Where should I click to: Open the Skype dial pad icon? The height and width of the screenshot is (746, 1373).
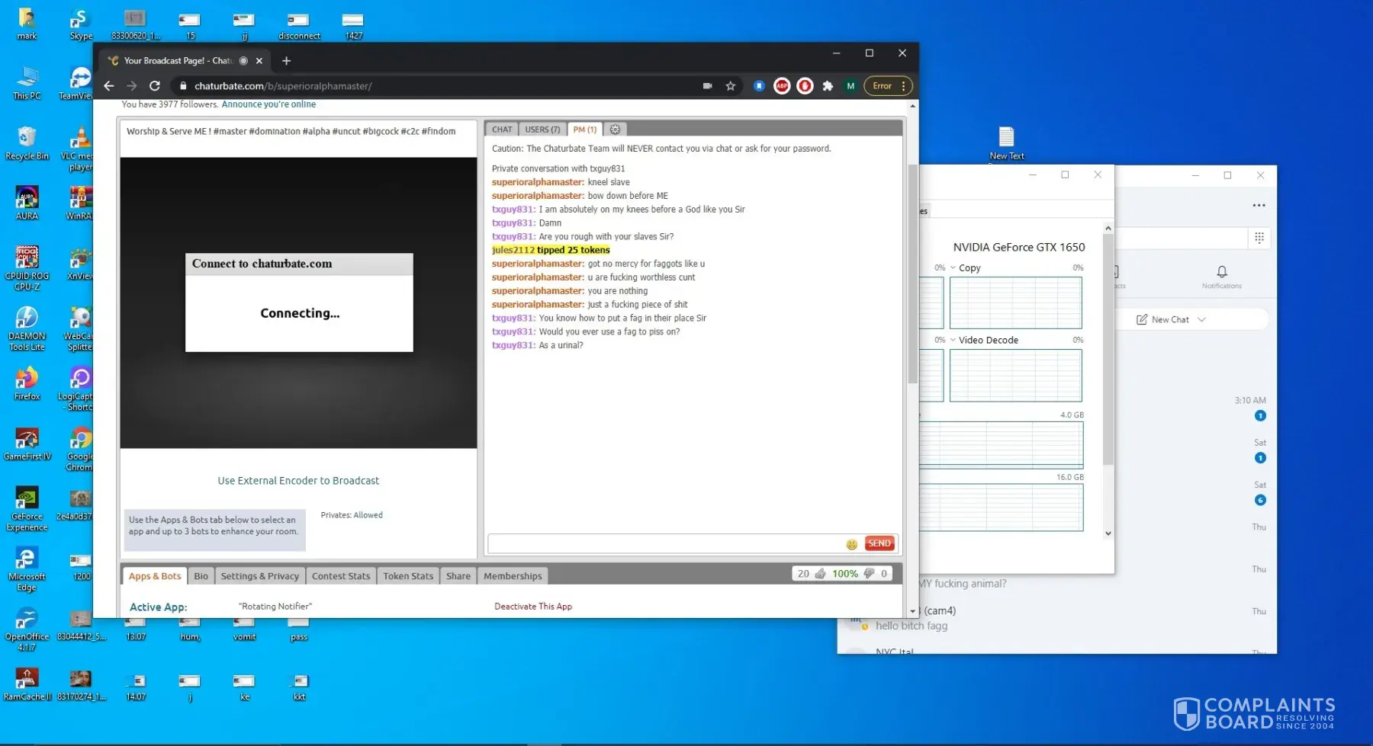tap(1259, 238)
